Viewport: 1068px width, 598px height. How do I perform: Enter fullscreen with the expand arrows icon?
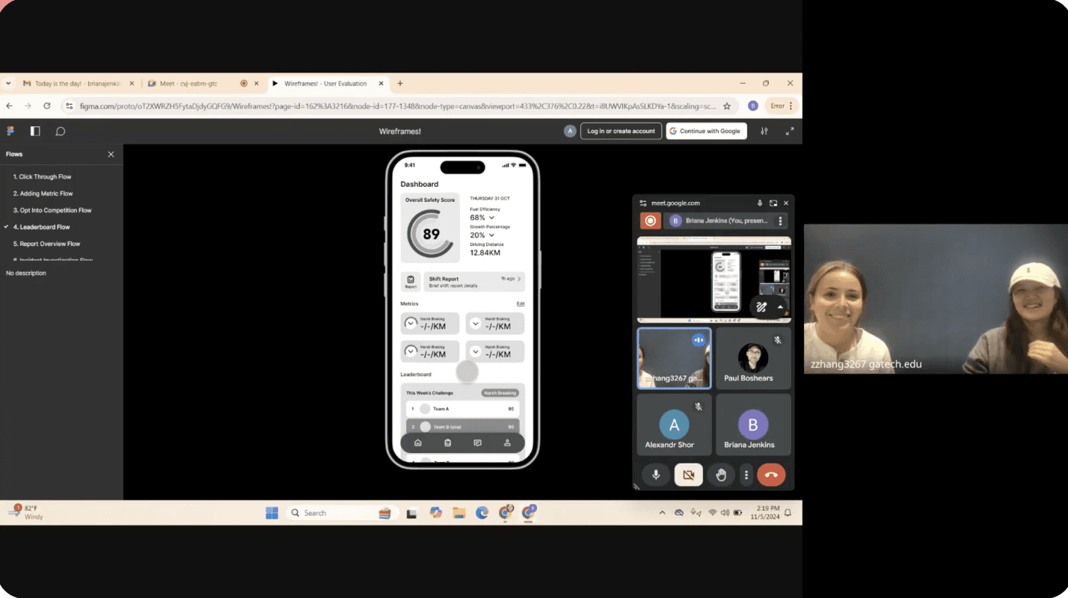(x=789, y=131)
